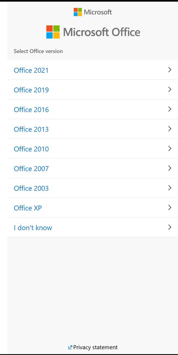Click the Privacy statement external link icon
The image size is (178, 355).
pyautogui.click(x=70, y=347)
